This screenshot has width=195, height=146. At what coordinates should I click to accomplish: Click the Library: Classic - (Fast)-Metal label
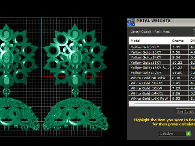tap(150, 32)
